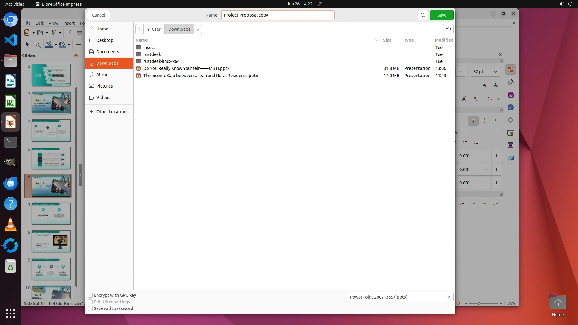Open the Gallery sidebar panel icon
This screenshot has height=325, width=578.
[x=511, y=95]
